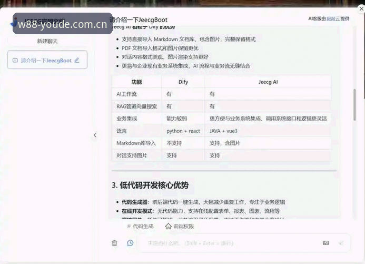Click the heading 3. 低代码开发核心优势
The image size is (365, 264).
150,185
